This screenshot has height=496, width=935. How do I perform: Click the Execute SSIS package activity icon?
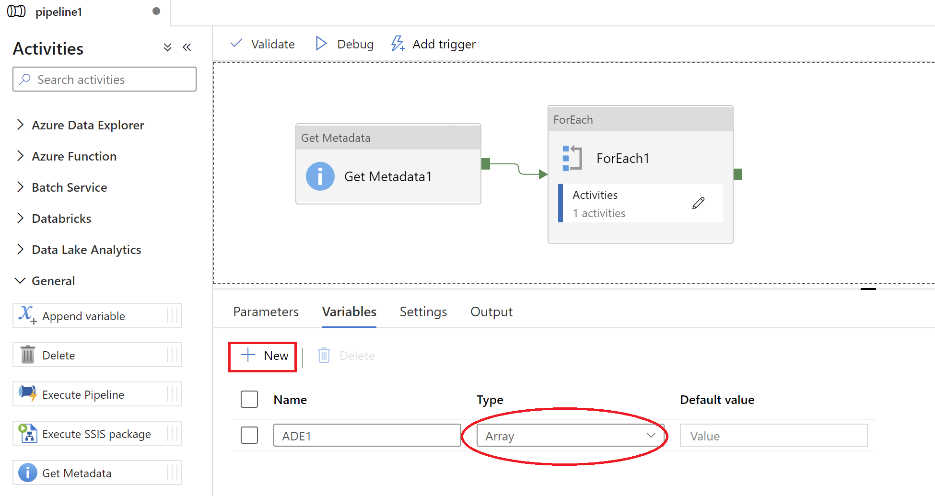pos(27,433)
